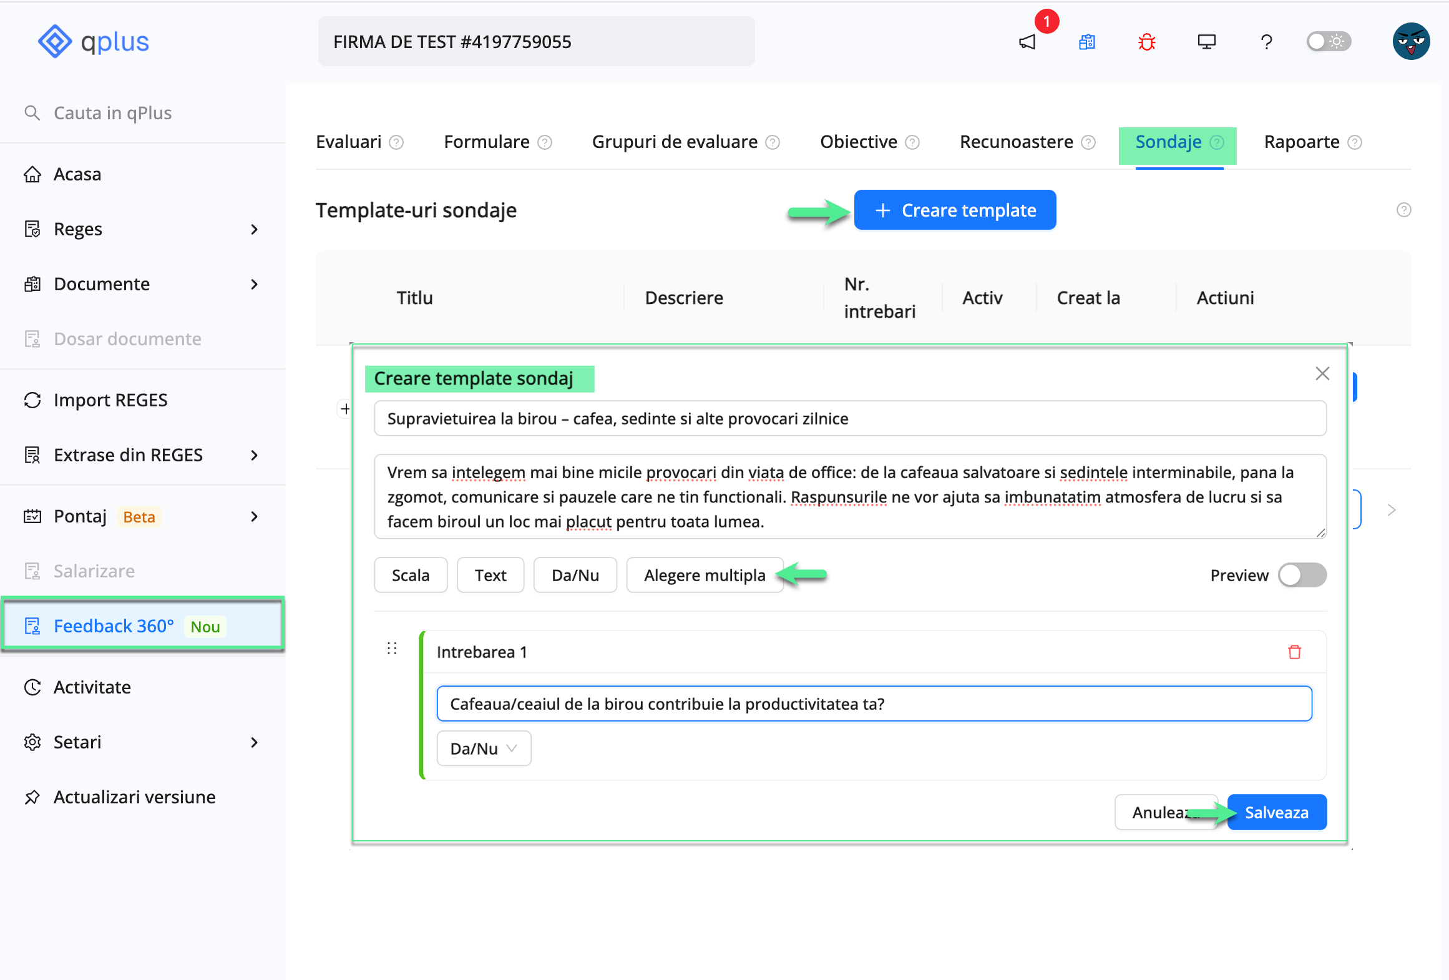
Task: Click the survey title input field
Action: point(850,418)
